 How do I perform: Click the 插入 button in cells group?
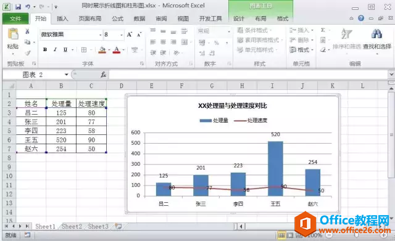302,30
